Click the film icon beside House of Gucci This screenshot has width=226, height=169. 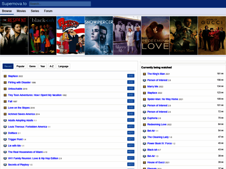tap(144, 162)
